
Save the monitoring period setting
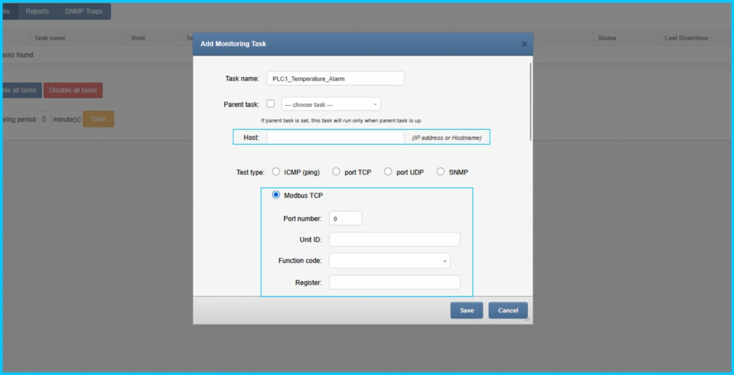(x=98, y=119)
